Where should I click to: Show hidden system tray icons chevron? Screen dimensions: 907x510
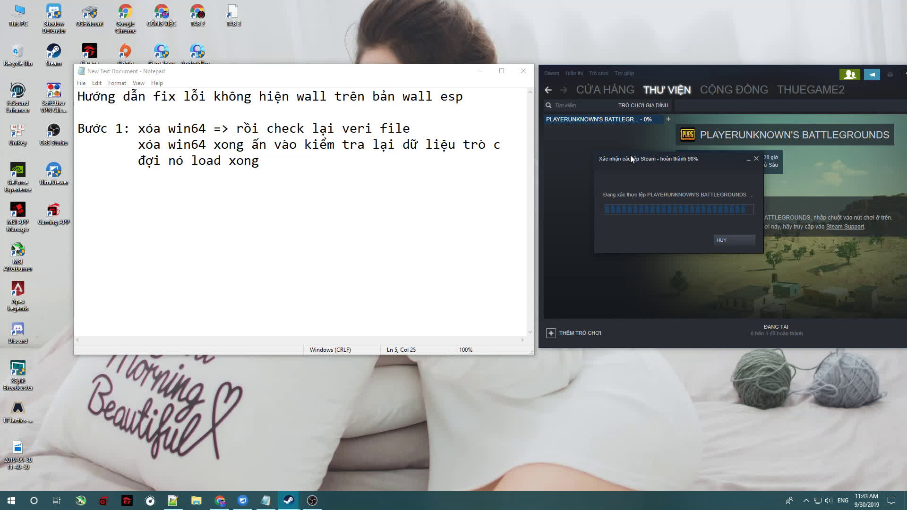point(806,501)
